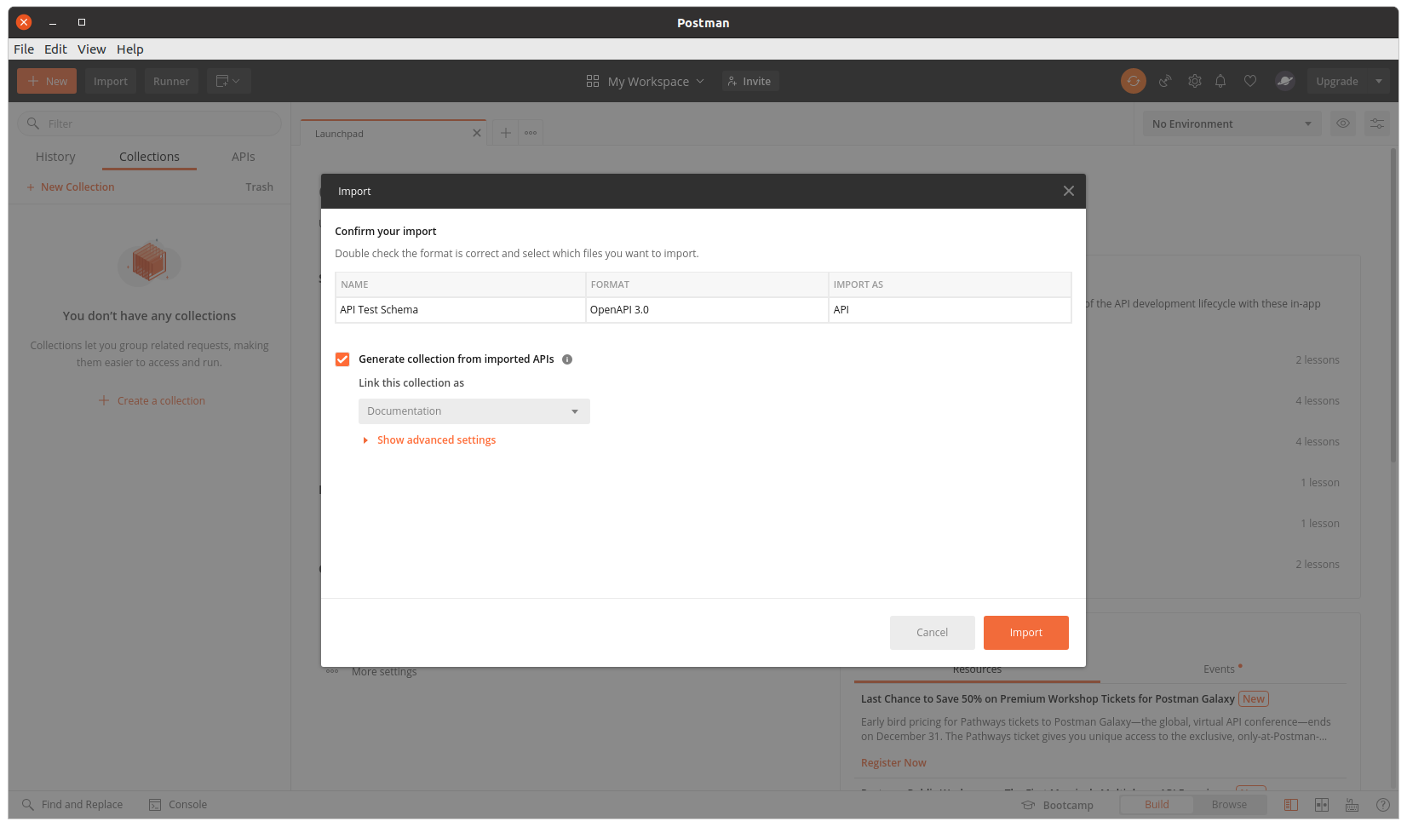This screenshot has height=827, width=1407.
Task: Open settings gear icon in header
Action: pyautogui.click(x=1195, y=81)
